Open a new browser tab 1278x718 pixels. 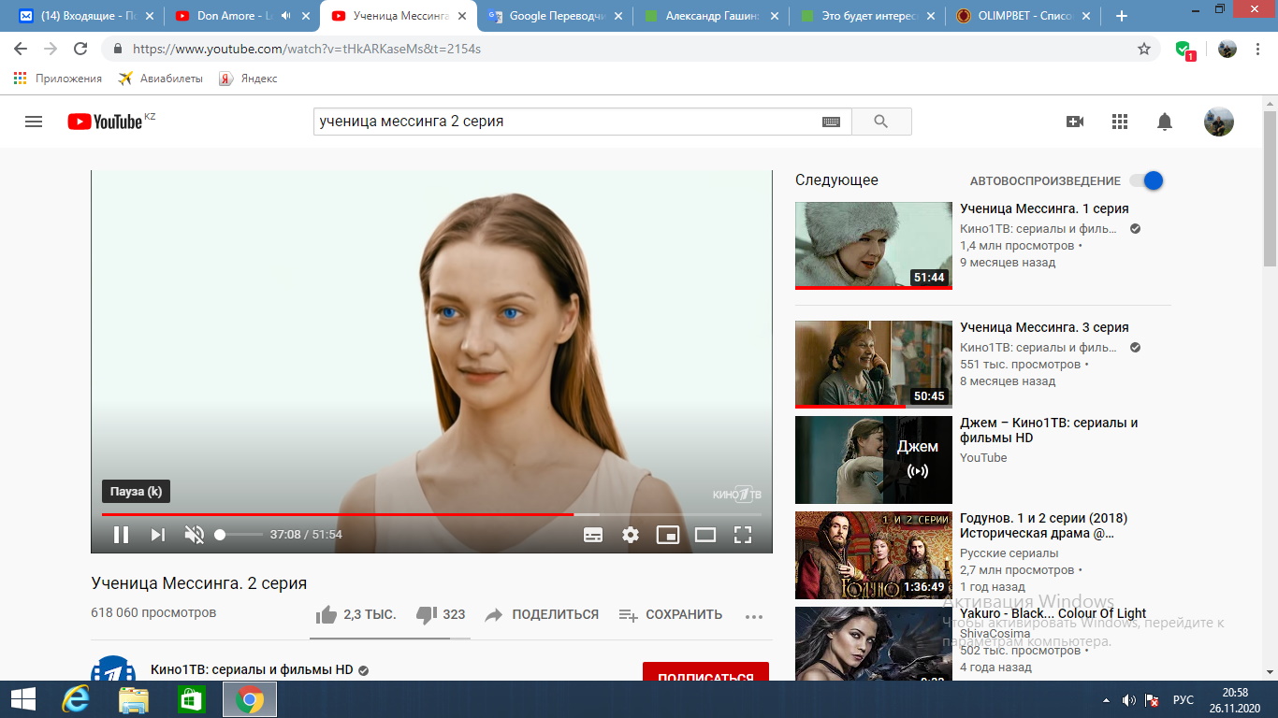[1122, 16]
